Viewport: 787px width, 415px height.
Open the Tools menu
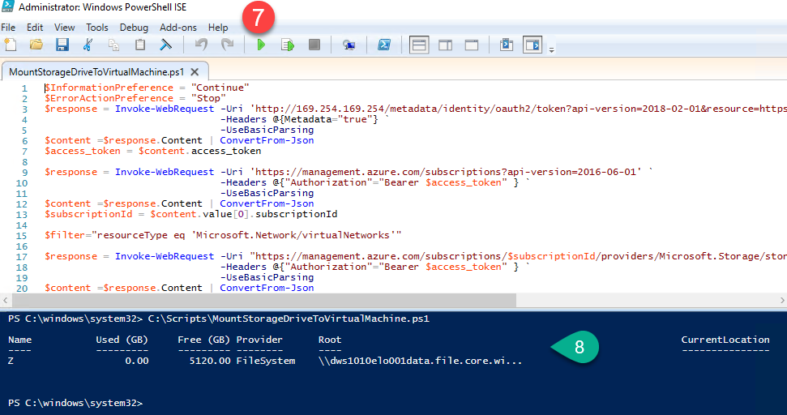(x=97, y=28)
